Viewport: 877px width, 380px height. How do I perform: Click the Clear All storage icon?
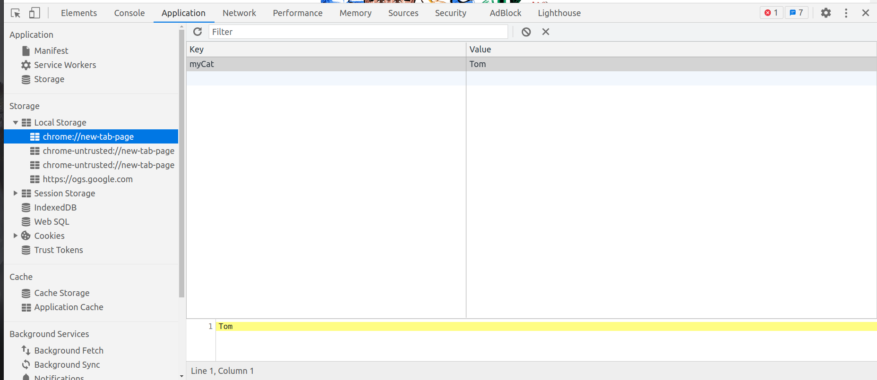click(x=526, y=32)
